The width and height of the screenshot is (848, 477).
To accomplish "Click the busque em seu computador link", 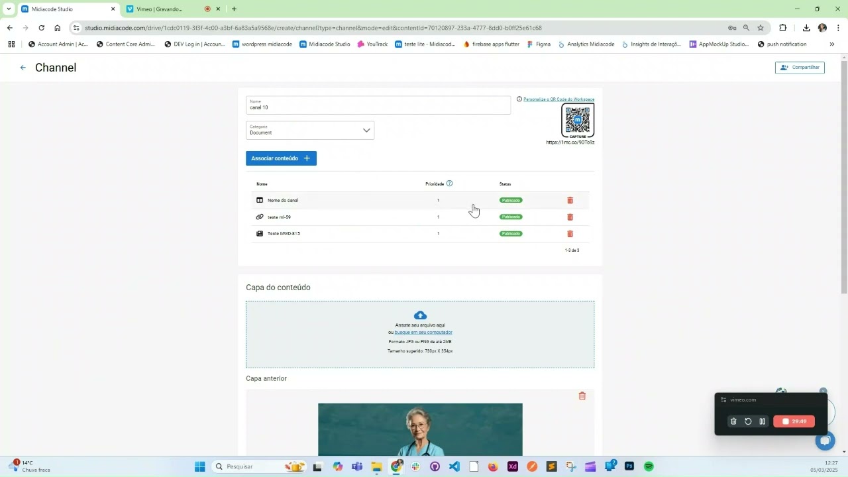I will tap(423, 333).
